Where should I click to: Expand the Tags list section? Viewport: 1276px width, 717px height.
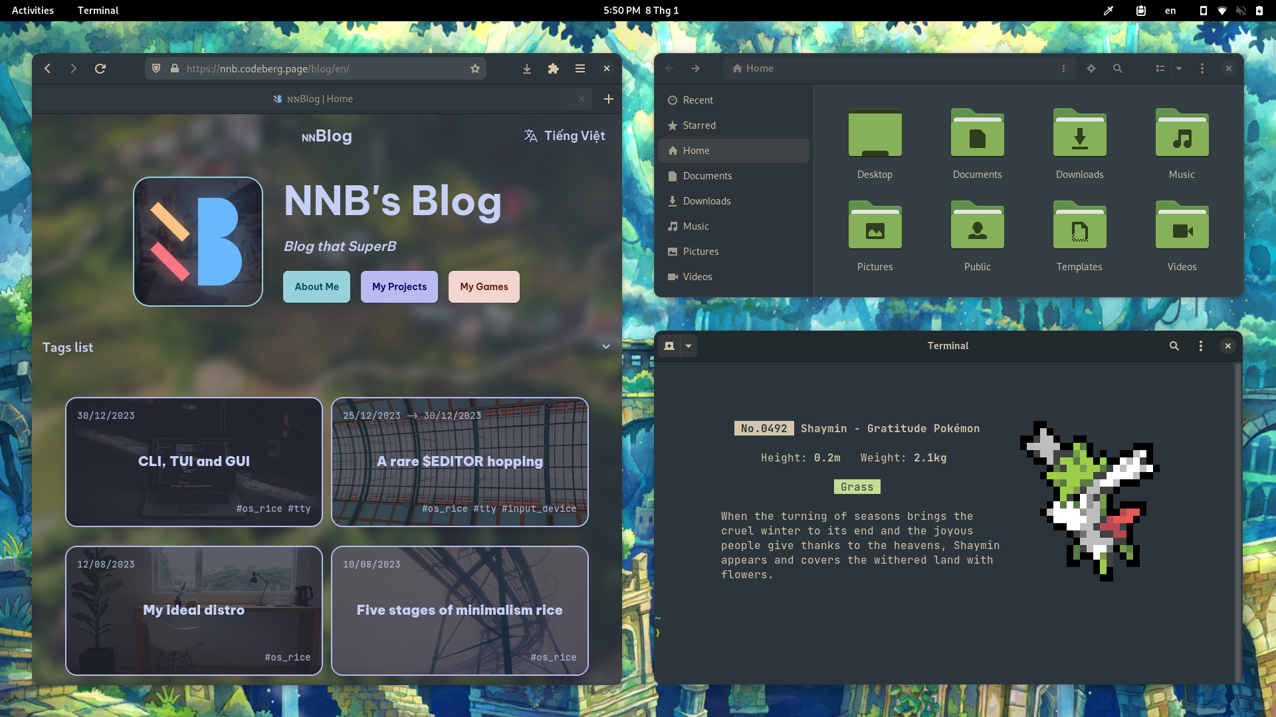(x=326, y=347)
